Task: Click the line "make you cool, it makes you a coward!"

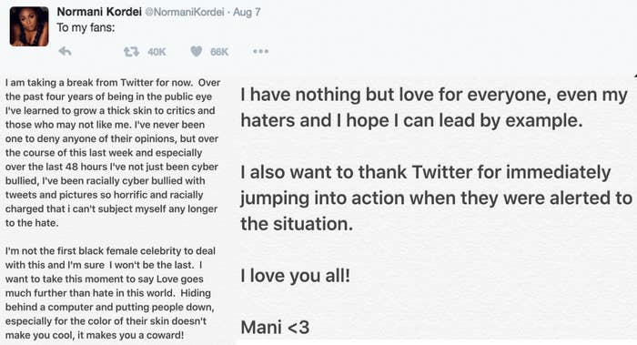Action: click(95, 335)
